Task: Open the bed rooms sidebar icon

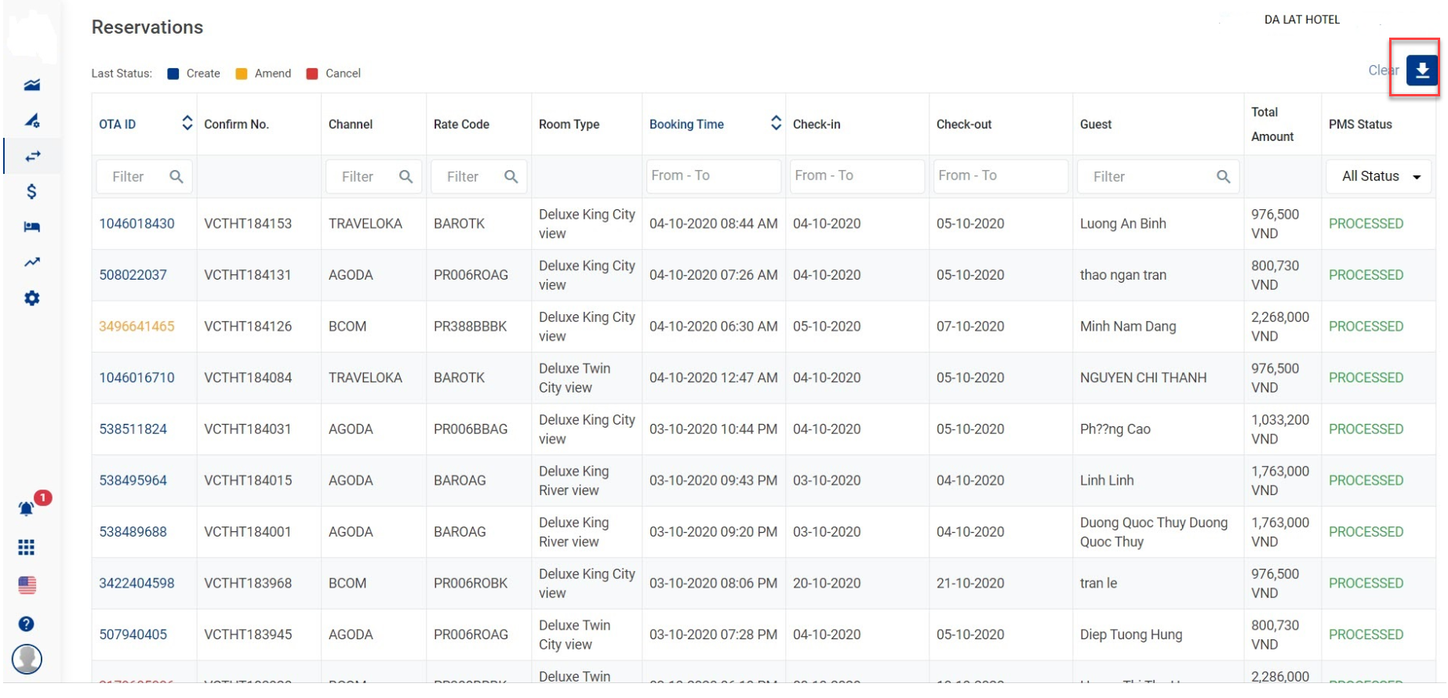Action: [x=31, y=227]
